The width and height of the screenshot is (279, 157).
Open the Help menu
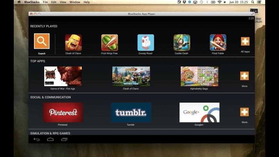tap(87, 2)
